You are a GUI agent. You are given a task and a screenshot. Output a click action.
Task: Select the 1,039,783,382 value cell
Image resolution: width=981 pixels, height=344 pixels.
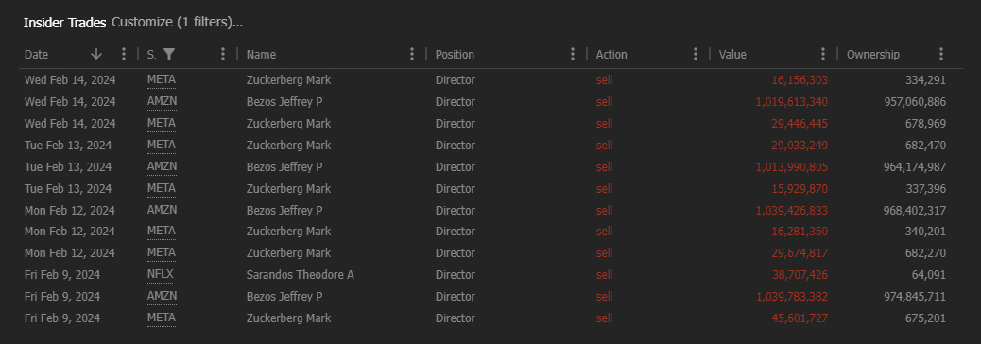coord(791,297)
